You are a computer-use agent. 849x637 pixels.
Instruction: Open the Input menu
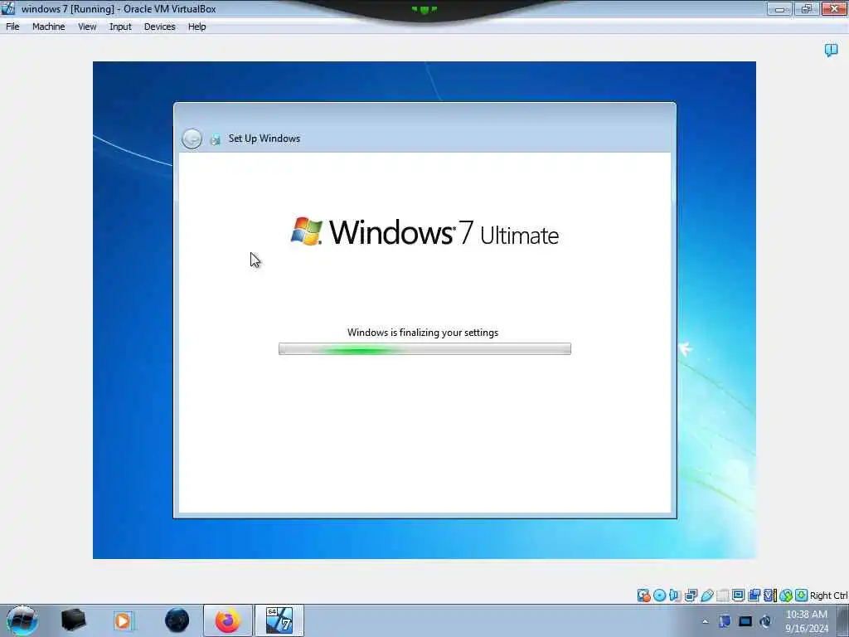(120, 27)
